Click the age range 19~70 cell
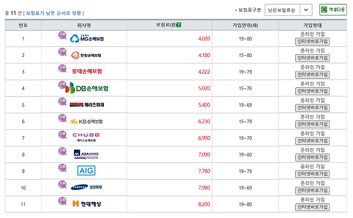 click(245, 138)
